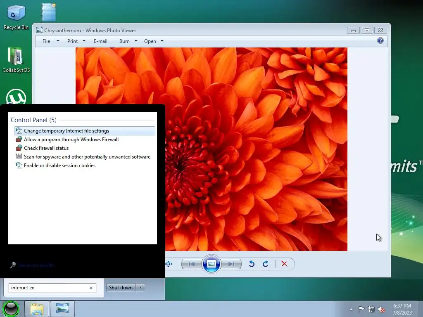Click the Photo Viewer help icon
Screen dimensions: 423x317
(380, 41)
